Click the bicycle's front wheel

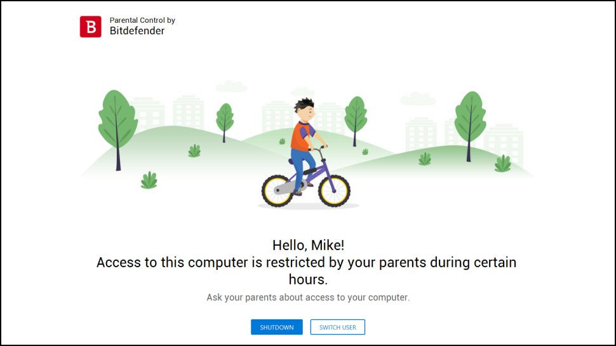pyautogui.click(x=334, y=190)
